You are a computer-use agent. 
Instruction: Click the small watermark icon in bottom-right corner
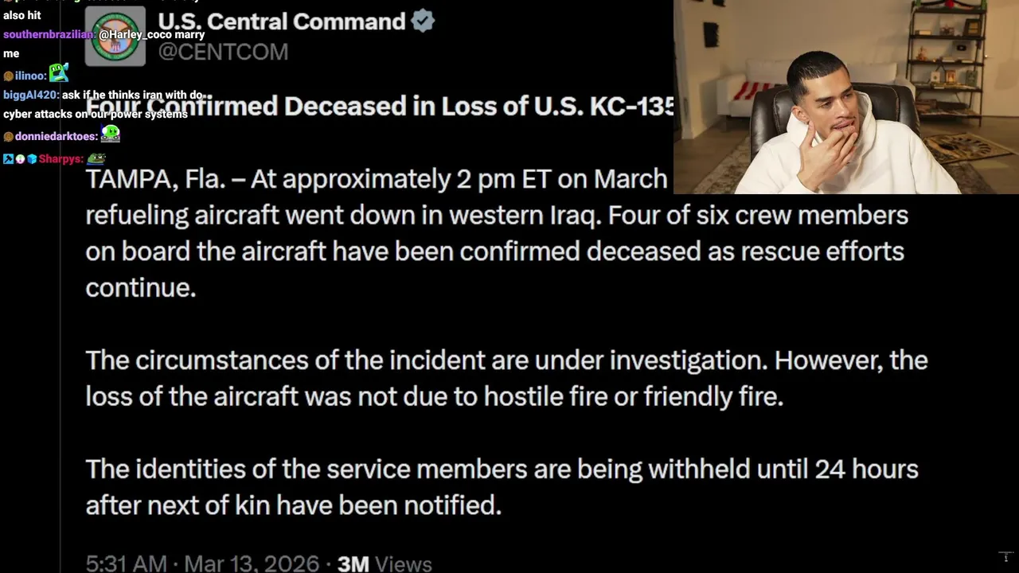point(1005,557)
